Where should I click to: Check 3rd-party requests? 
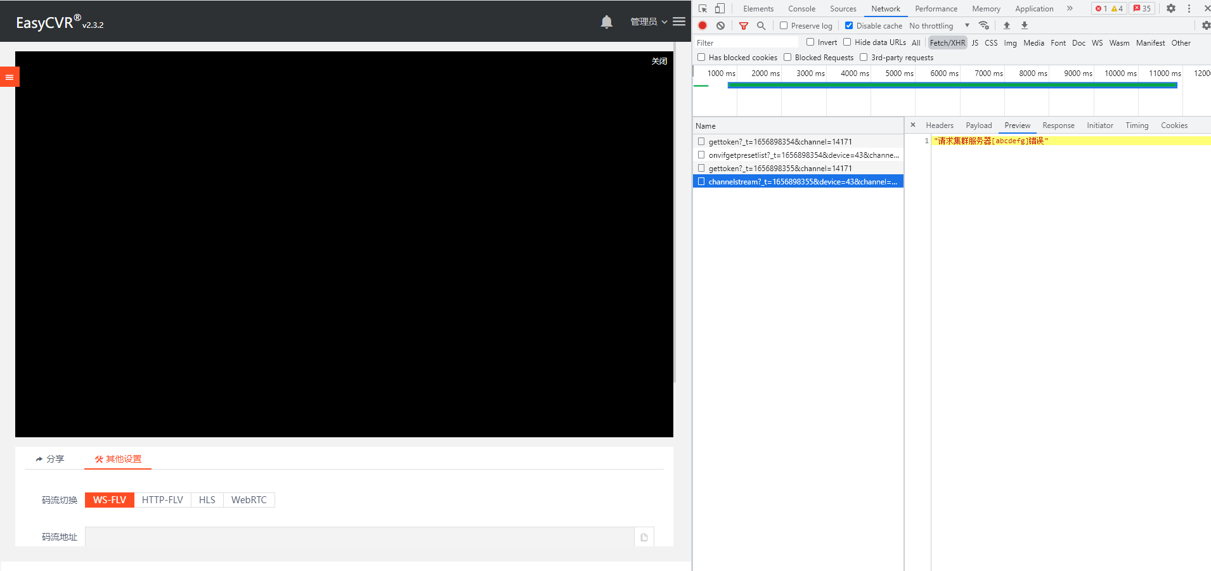point(864,57)
